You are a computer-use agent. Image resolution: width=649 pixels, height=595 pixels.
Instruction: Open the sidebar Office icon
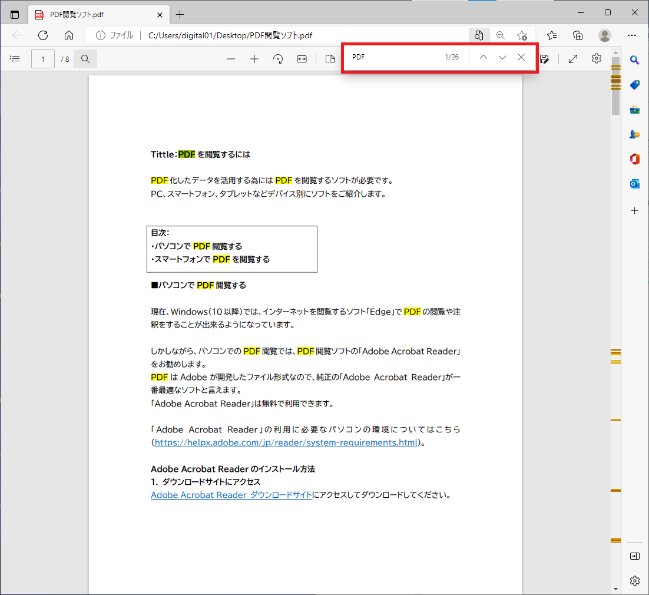pyautogui.click(x=634, y=159)
